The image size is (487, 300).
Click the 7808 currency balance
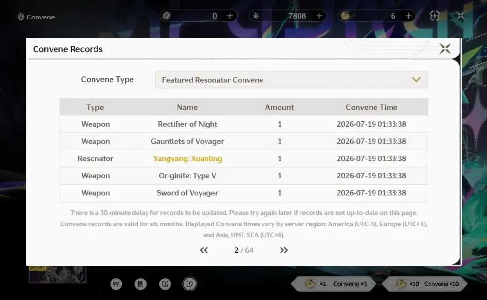pos(297,16)
